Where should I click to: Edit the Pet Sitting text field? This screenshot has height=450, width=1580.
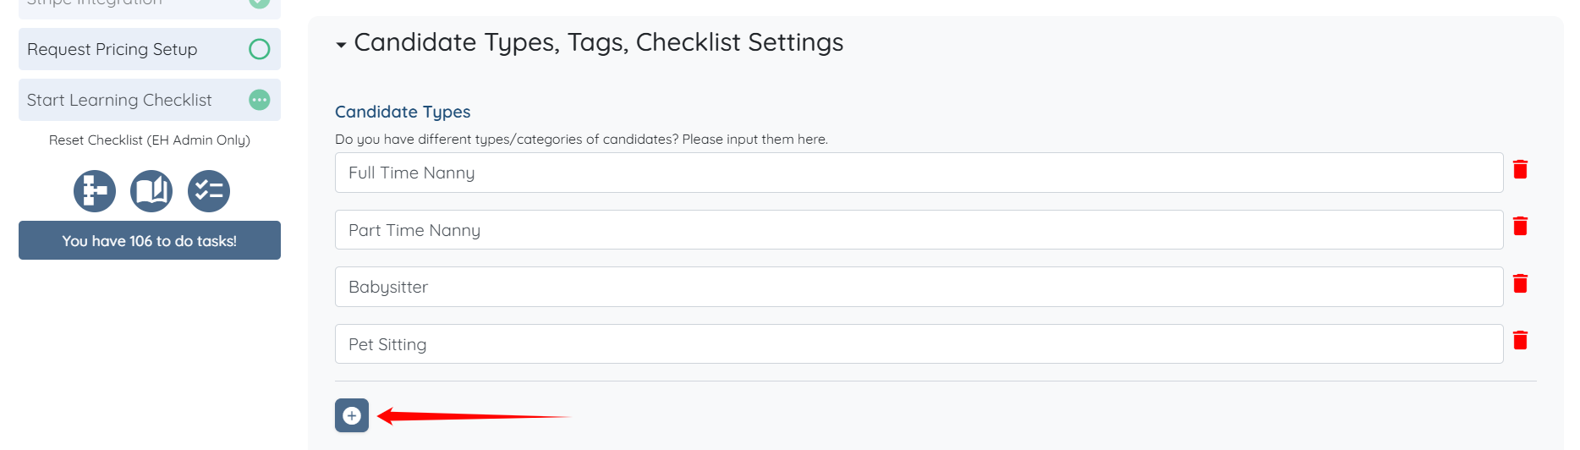tap(919, 344)
